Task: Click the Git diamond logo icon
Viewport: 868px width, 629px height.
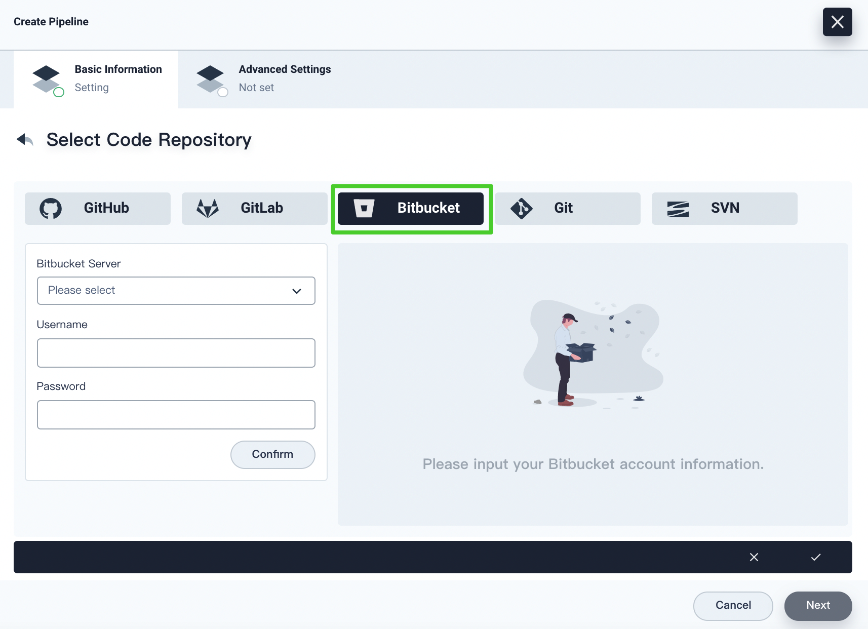Action: 522,208
